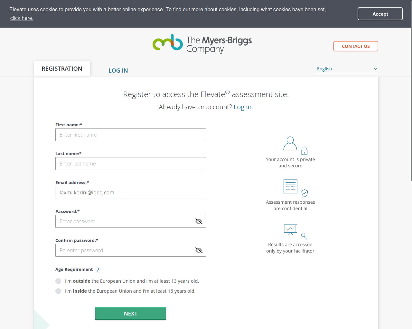Click 'Assessment responses are confidential' text
The image size is (412, 329).
pyautogui.click(x=290, y=205)
